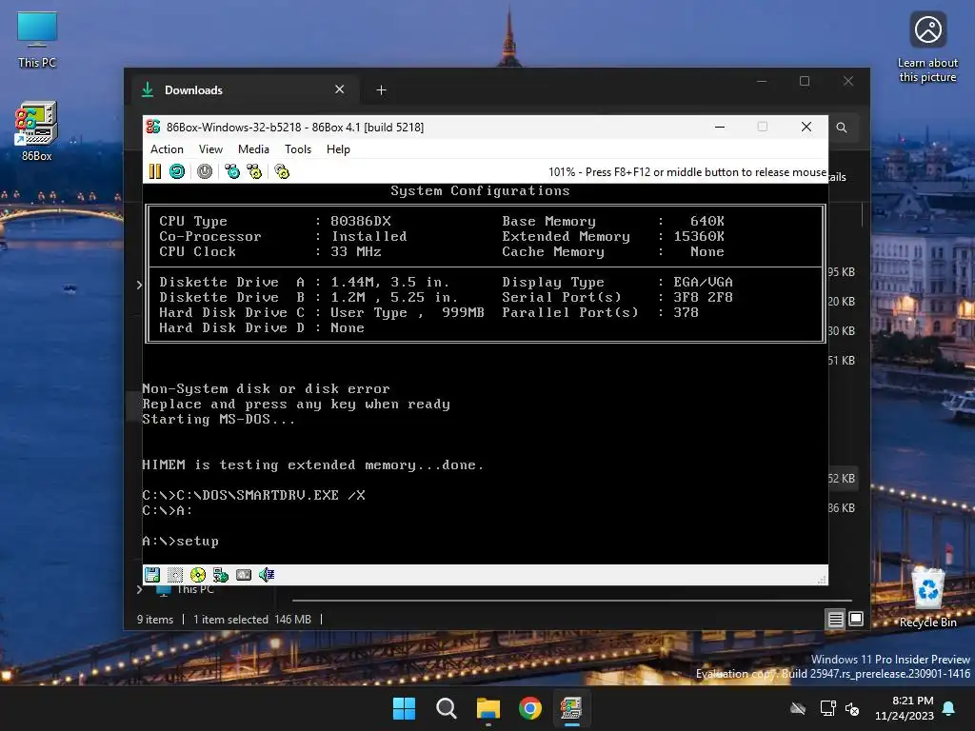975x731 pixels.
Task: Expand the navigation item beside Diskette Drive row
Action: (x=139, y=285)
